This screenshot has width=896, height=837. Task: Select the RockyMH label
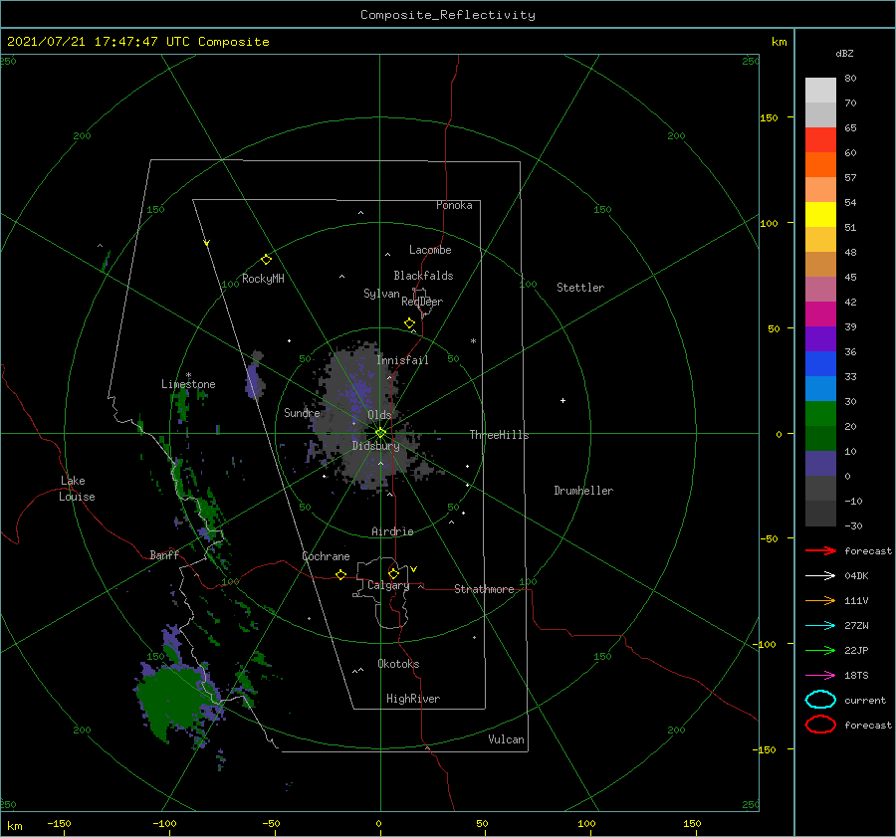coord(263,279)
